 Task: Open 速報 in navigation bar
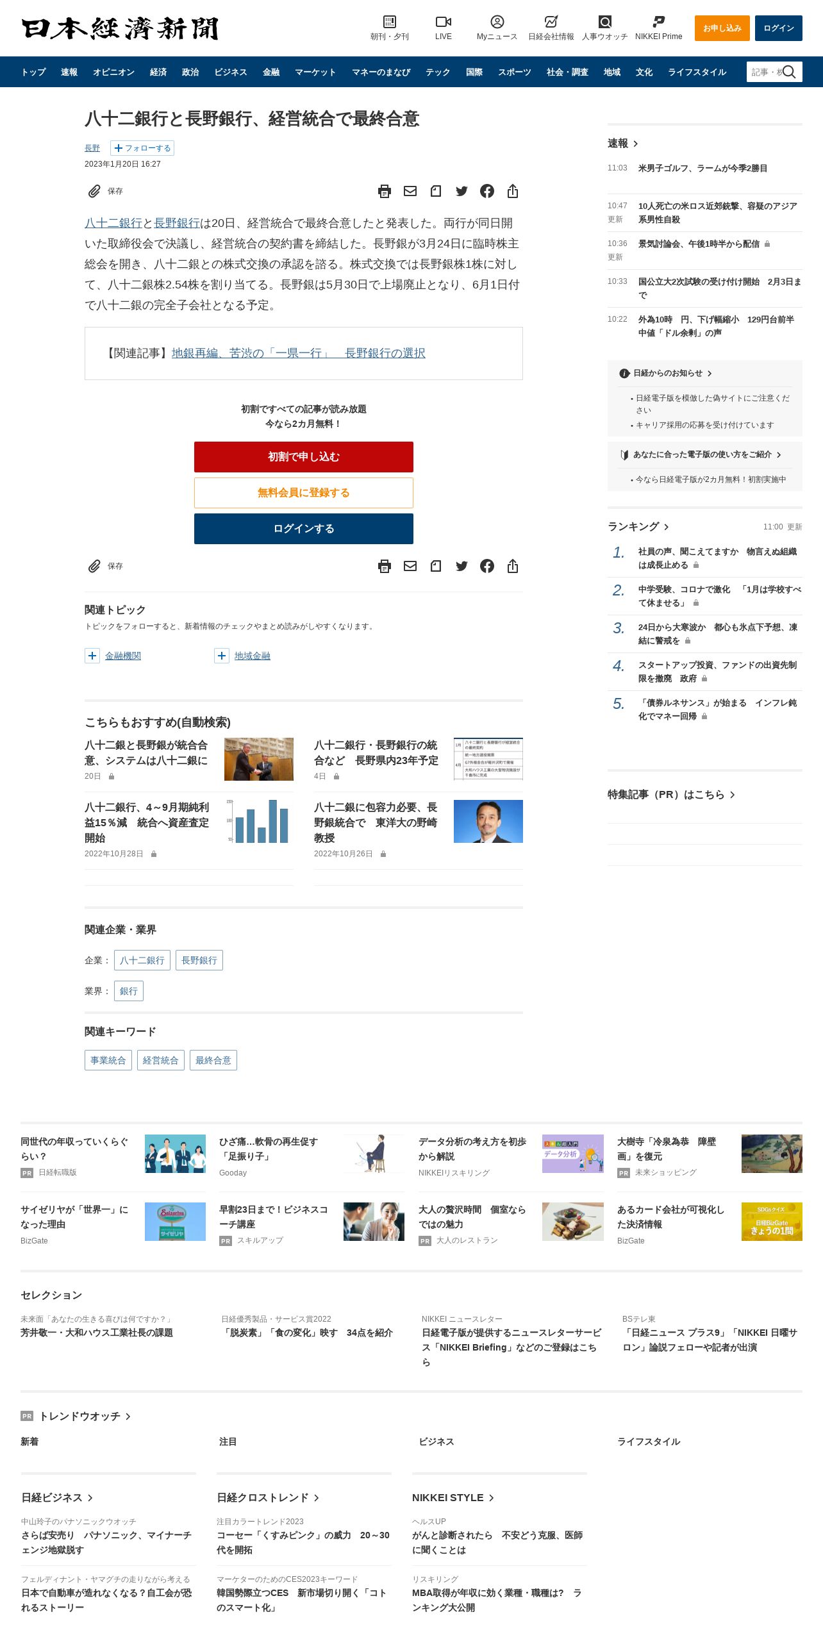click(x=69, y=72)
